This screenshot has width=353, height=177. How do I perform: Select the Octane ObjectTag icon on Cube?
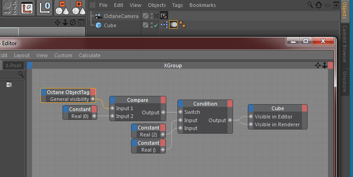(173, 24)
